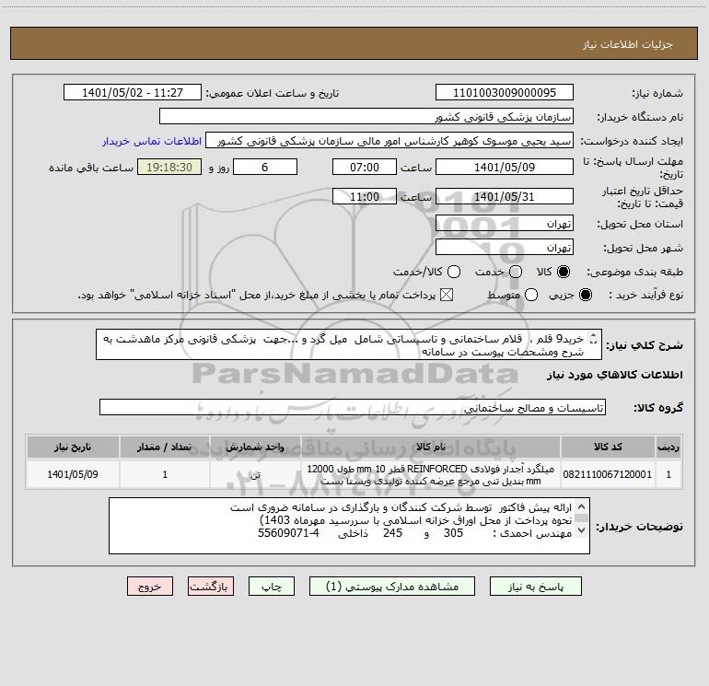Click the واحد شمارش column header
Screen dimensions: 709x686
tap(255, 447)
